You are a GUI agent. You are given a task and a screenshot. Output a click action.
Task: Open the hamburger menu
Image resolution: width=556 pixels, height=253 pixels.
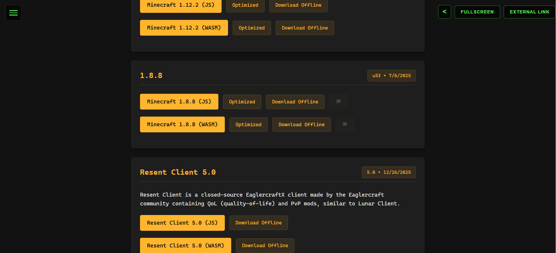13,13
